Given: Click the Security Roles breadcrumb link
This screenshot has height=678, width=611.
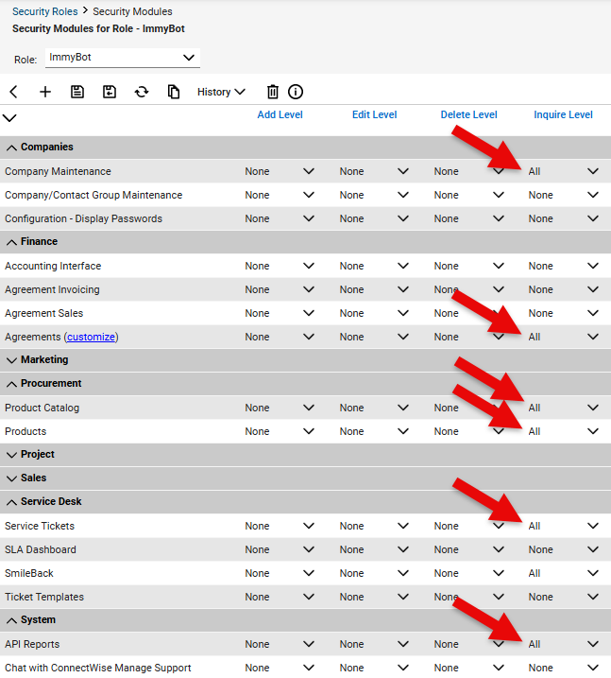Looking at the screenshot, I should pos(44,11).
